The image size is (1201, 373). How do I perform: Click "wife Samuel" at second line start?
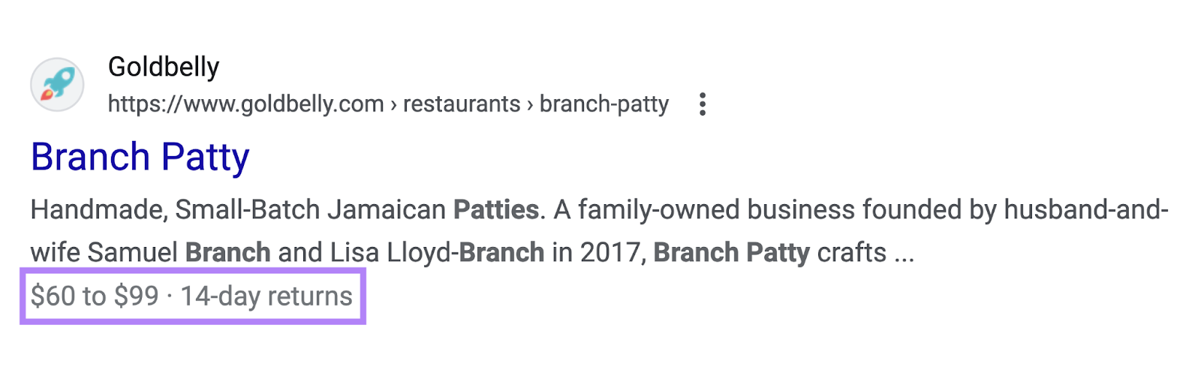[104, 252]
